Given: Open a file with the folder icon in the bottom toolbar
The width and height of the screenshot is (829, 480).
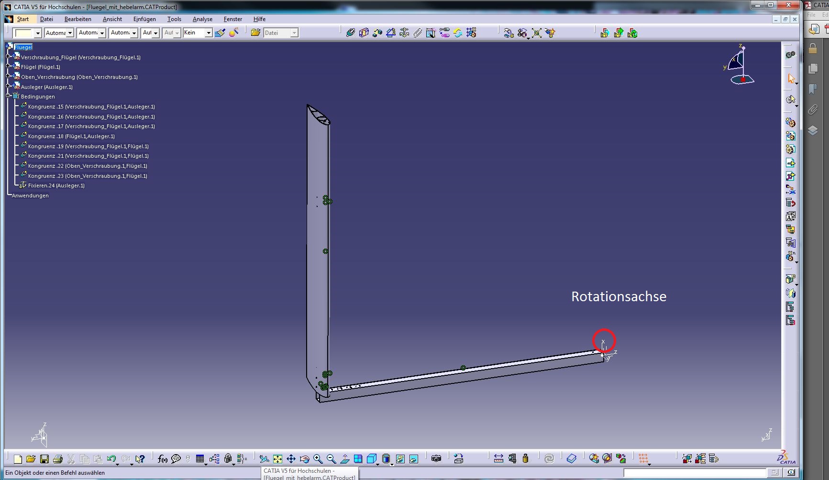Looking at the screenshot, I should pyautogui.click(x=31, y=459).
